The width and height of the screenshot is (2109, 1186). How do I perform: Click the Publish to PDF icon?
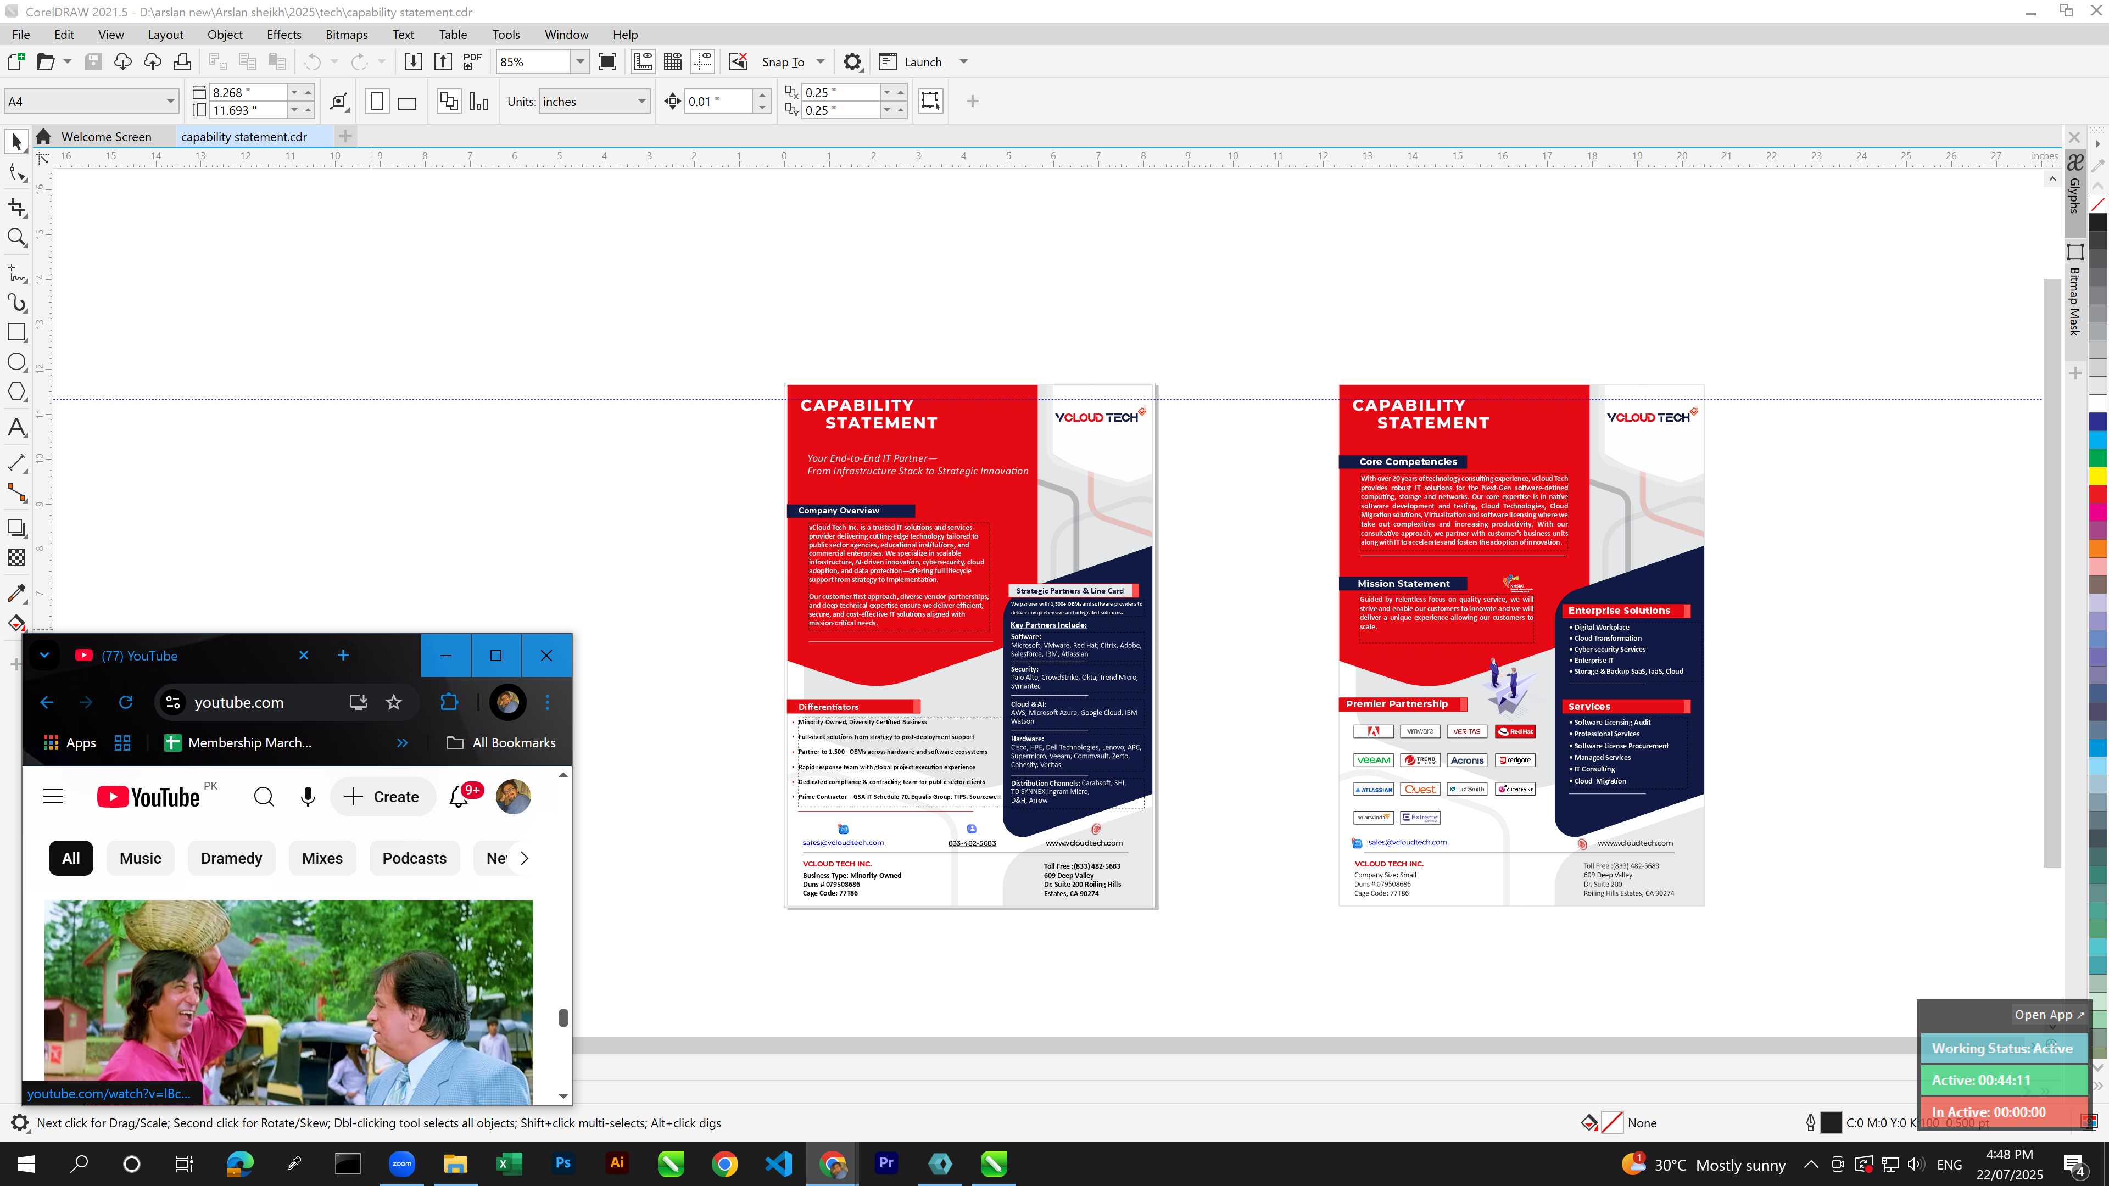click(x=472, y=62)
